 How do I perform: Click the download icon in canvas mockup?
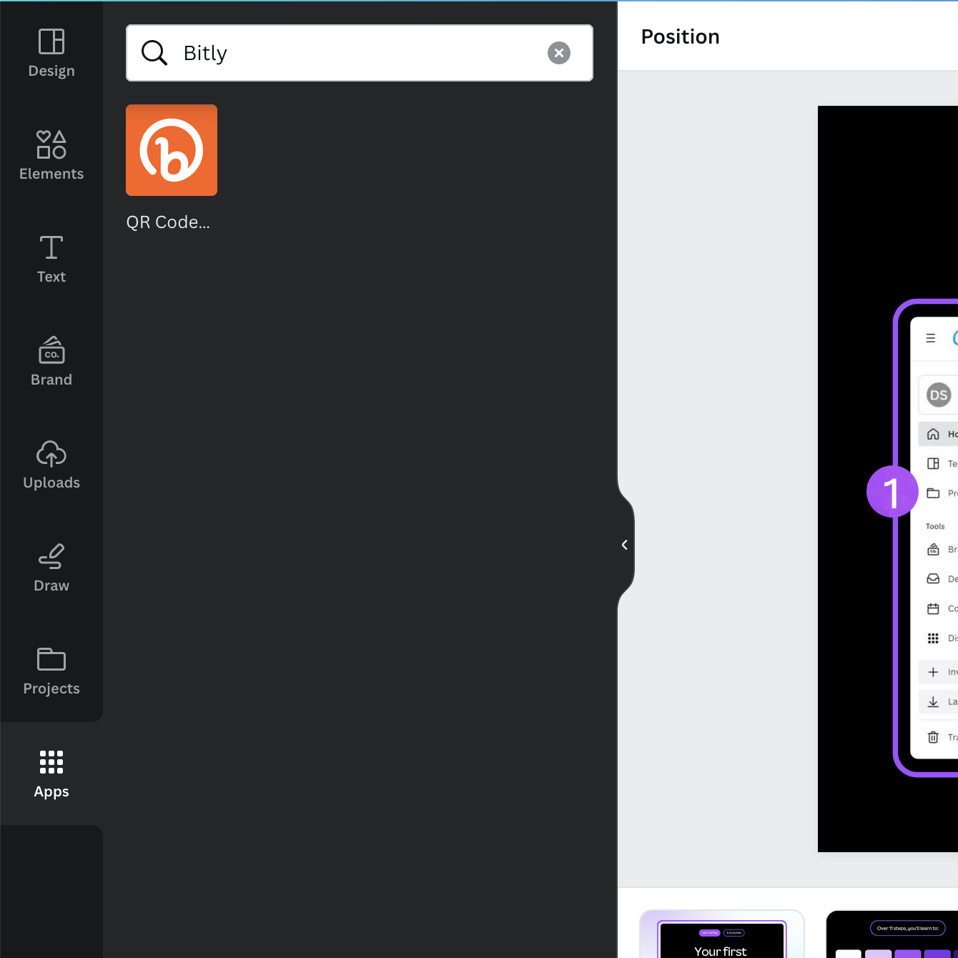(933, 702)
